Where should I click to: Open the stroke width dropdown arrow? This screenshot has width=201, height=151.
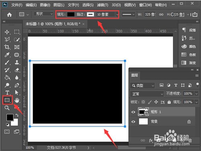coord(117,14)
